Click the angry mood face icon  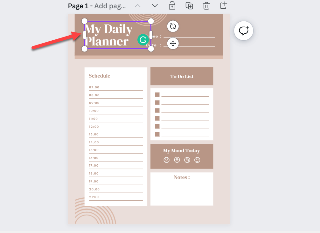(177, 160)
